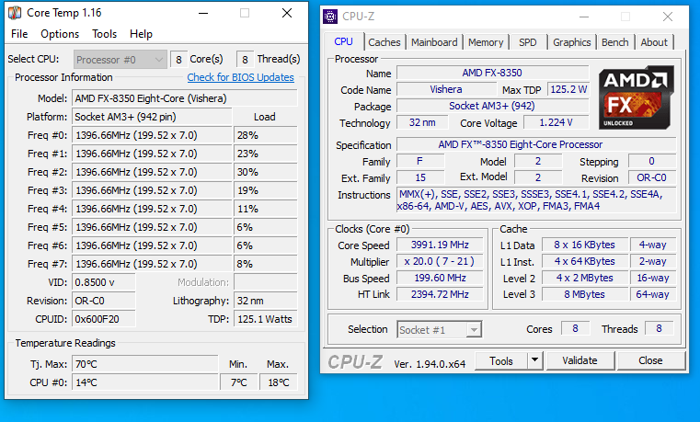Switch to the Bench tab in CPU-Z

614,42
